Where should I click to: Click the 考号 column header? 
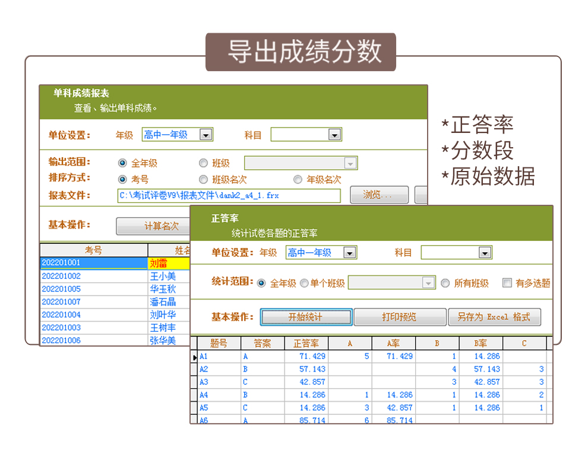pyautogui.click(x=94, y=250)
